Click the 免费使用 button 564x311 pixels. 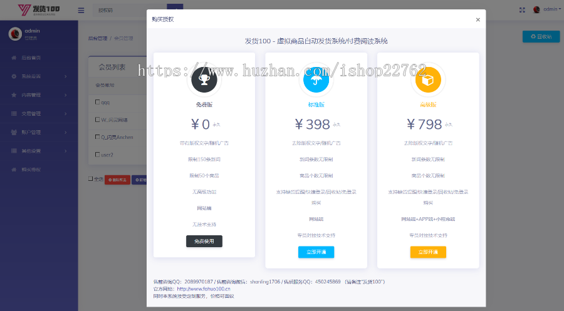204,242
